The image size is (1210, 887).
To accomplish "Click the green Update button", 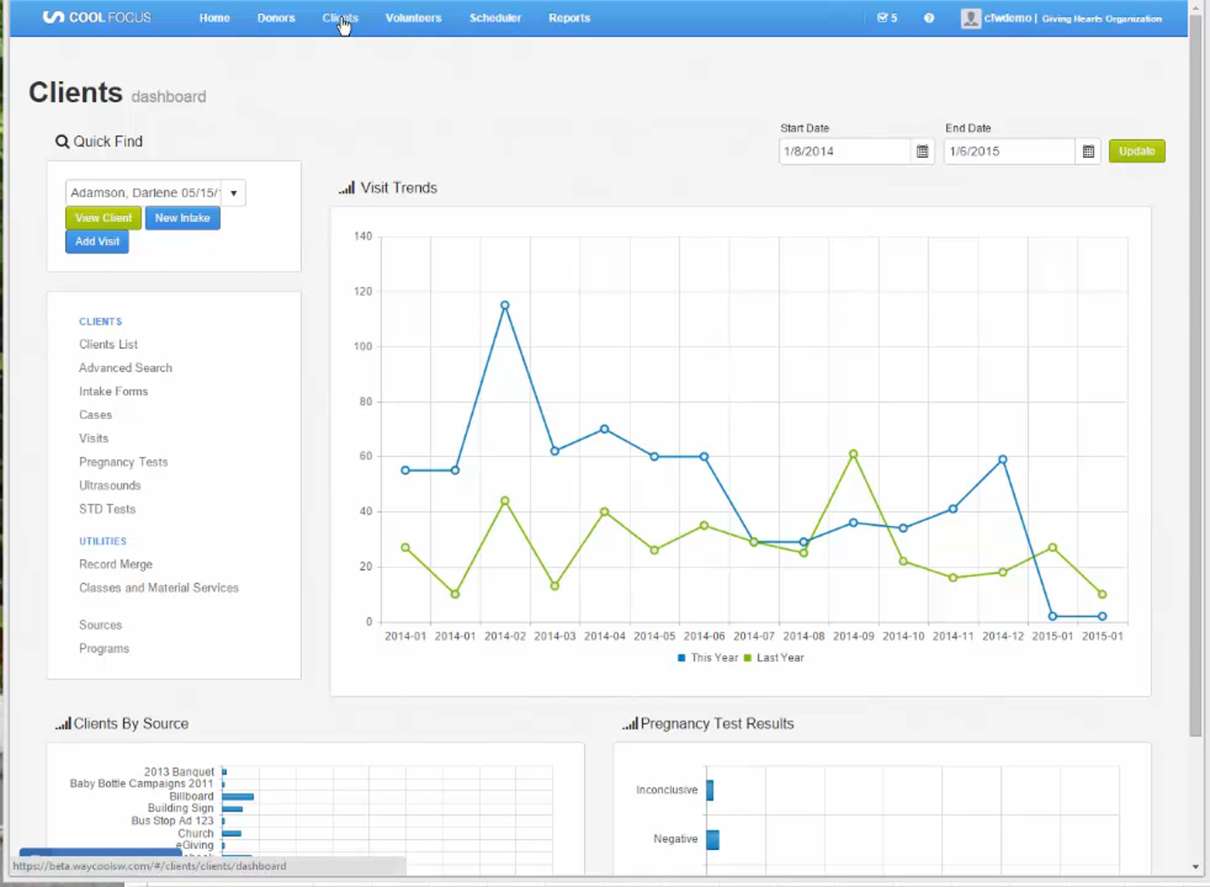I will click(1137, 151).
